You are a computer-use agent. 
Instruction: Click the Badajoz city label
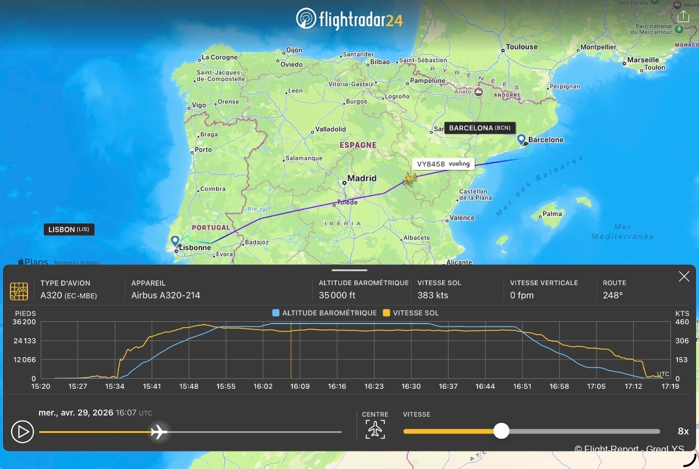256,242
